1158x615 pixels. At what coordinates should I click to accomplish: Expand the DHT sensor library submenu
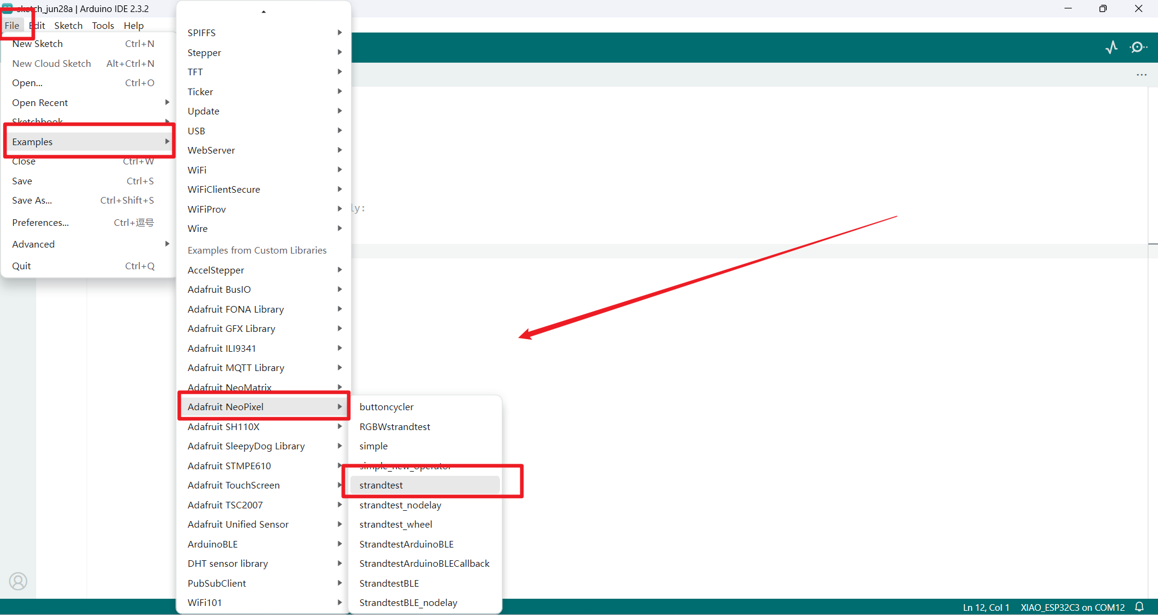(x=264, y=563)
